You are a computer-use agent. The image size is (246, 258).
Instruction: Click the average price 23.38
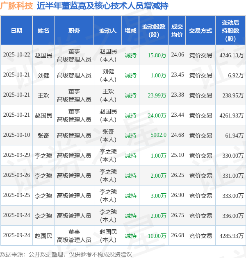178,95
